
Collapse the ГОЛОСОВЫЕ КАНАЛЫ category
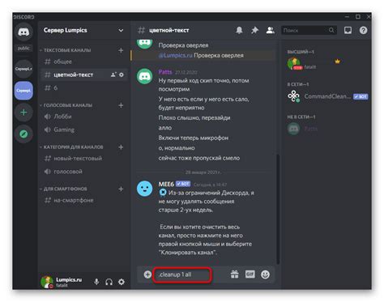pos(66,105)
